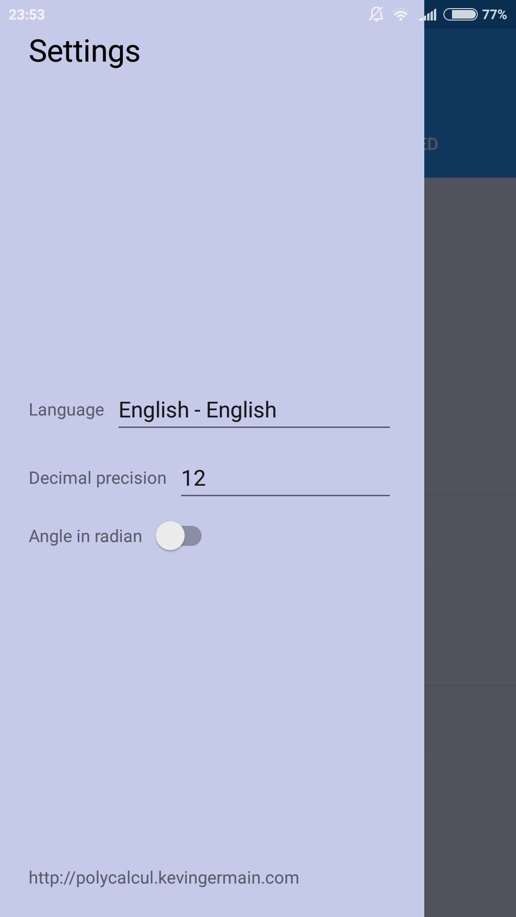Open the Language dropdown showing English - English
Screen dimensions: 516x917
point(254,410)
